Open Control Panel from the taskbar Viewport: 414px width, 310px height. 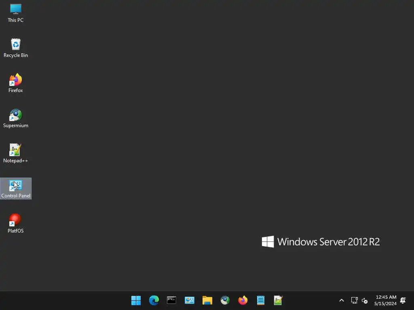[x=190, y=300]
